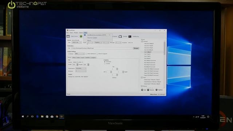The image size is (233, 131).
Task: Collapse the General presets group
Action: tap(142, 41)
